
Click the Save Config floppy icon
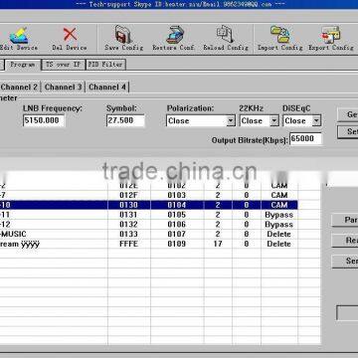point(123,35)
